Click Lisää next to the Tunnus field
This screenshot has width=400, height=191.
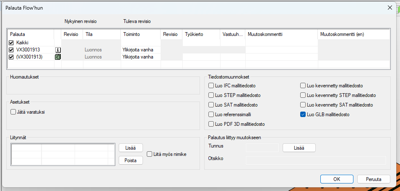pos(299,148)
